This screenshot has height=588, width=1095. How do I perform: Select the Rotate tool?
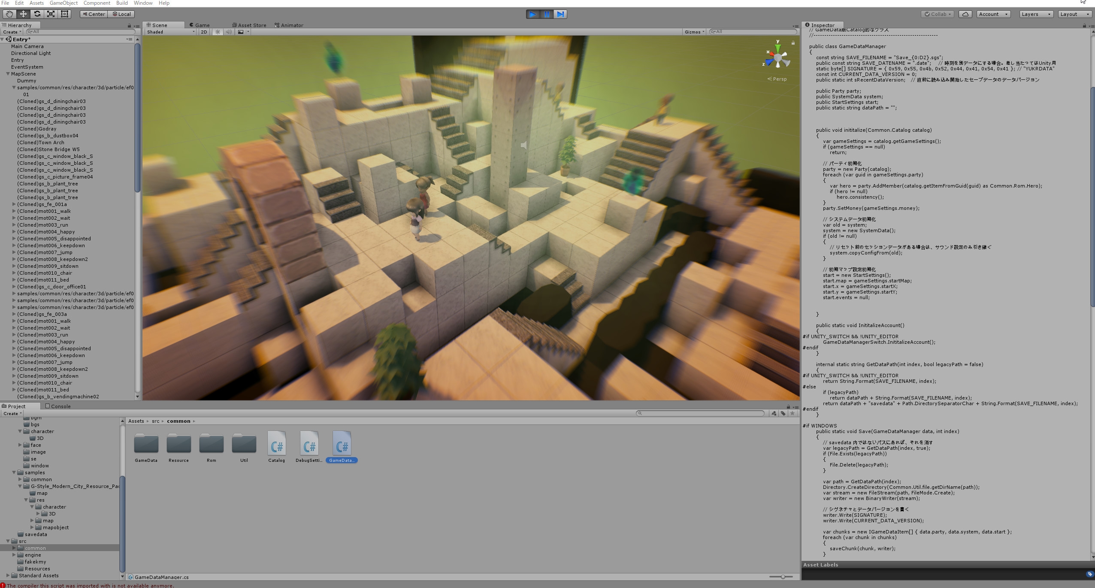pos(37,14)
